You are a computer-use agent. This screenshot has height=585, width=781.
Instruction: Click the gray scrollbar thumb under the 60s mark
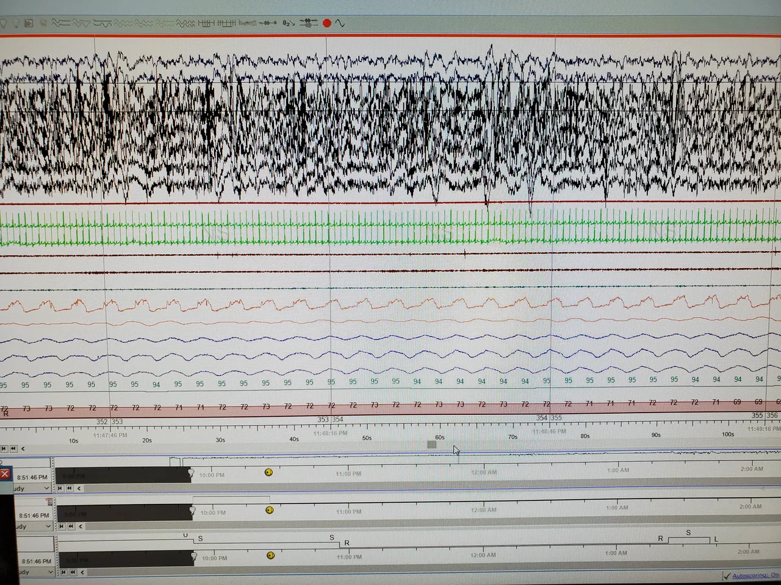click(x=432, y=445)
